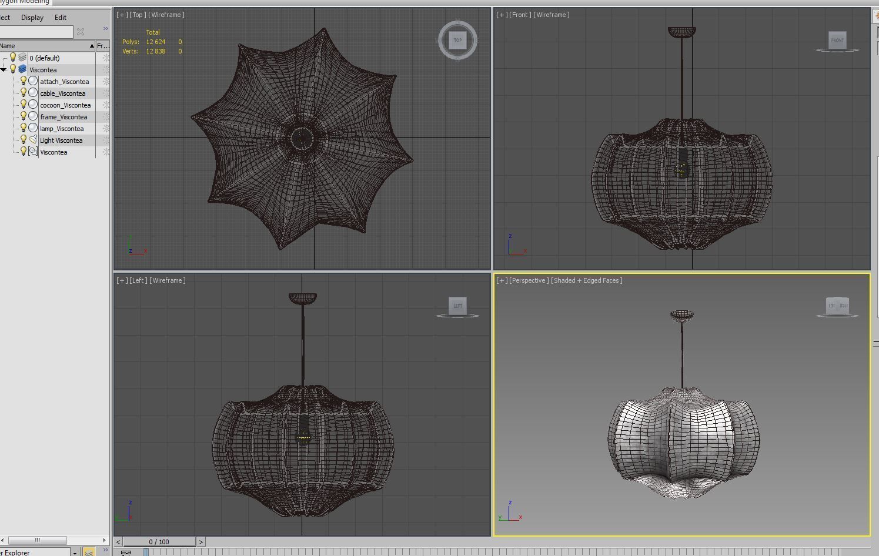Open the mini curve editor icon by timeline
This screenshot has height=556, width=879.
click(126, 552)
